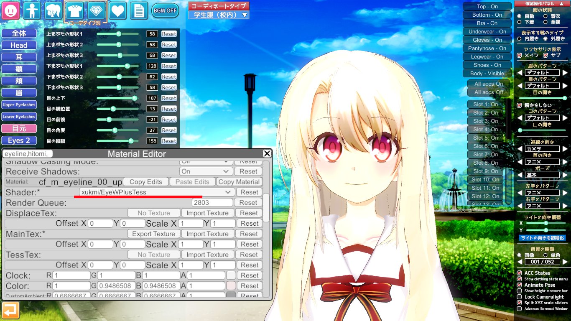571x321 pixels.
Task: Open the Receive Shadows On dropdown
Action: (206, 171)
